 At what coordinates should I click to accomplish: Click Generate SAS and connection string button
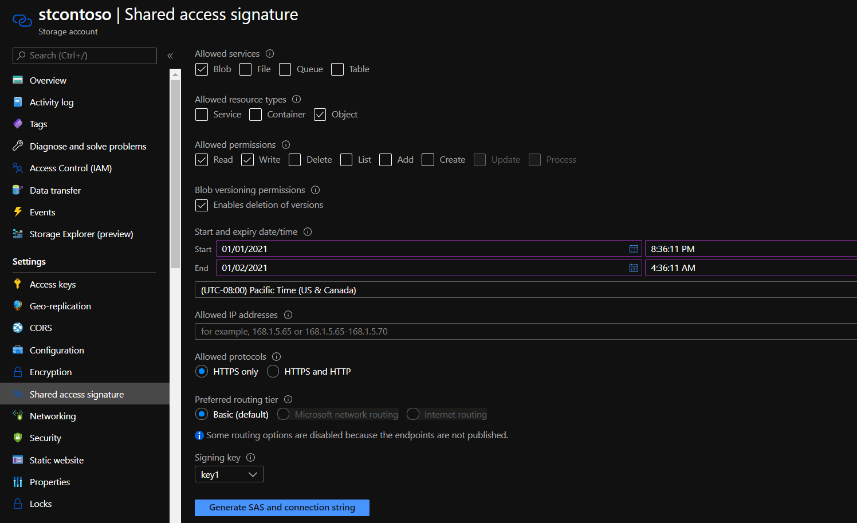tap(282, 508)
